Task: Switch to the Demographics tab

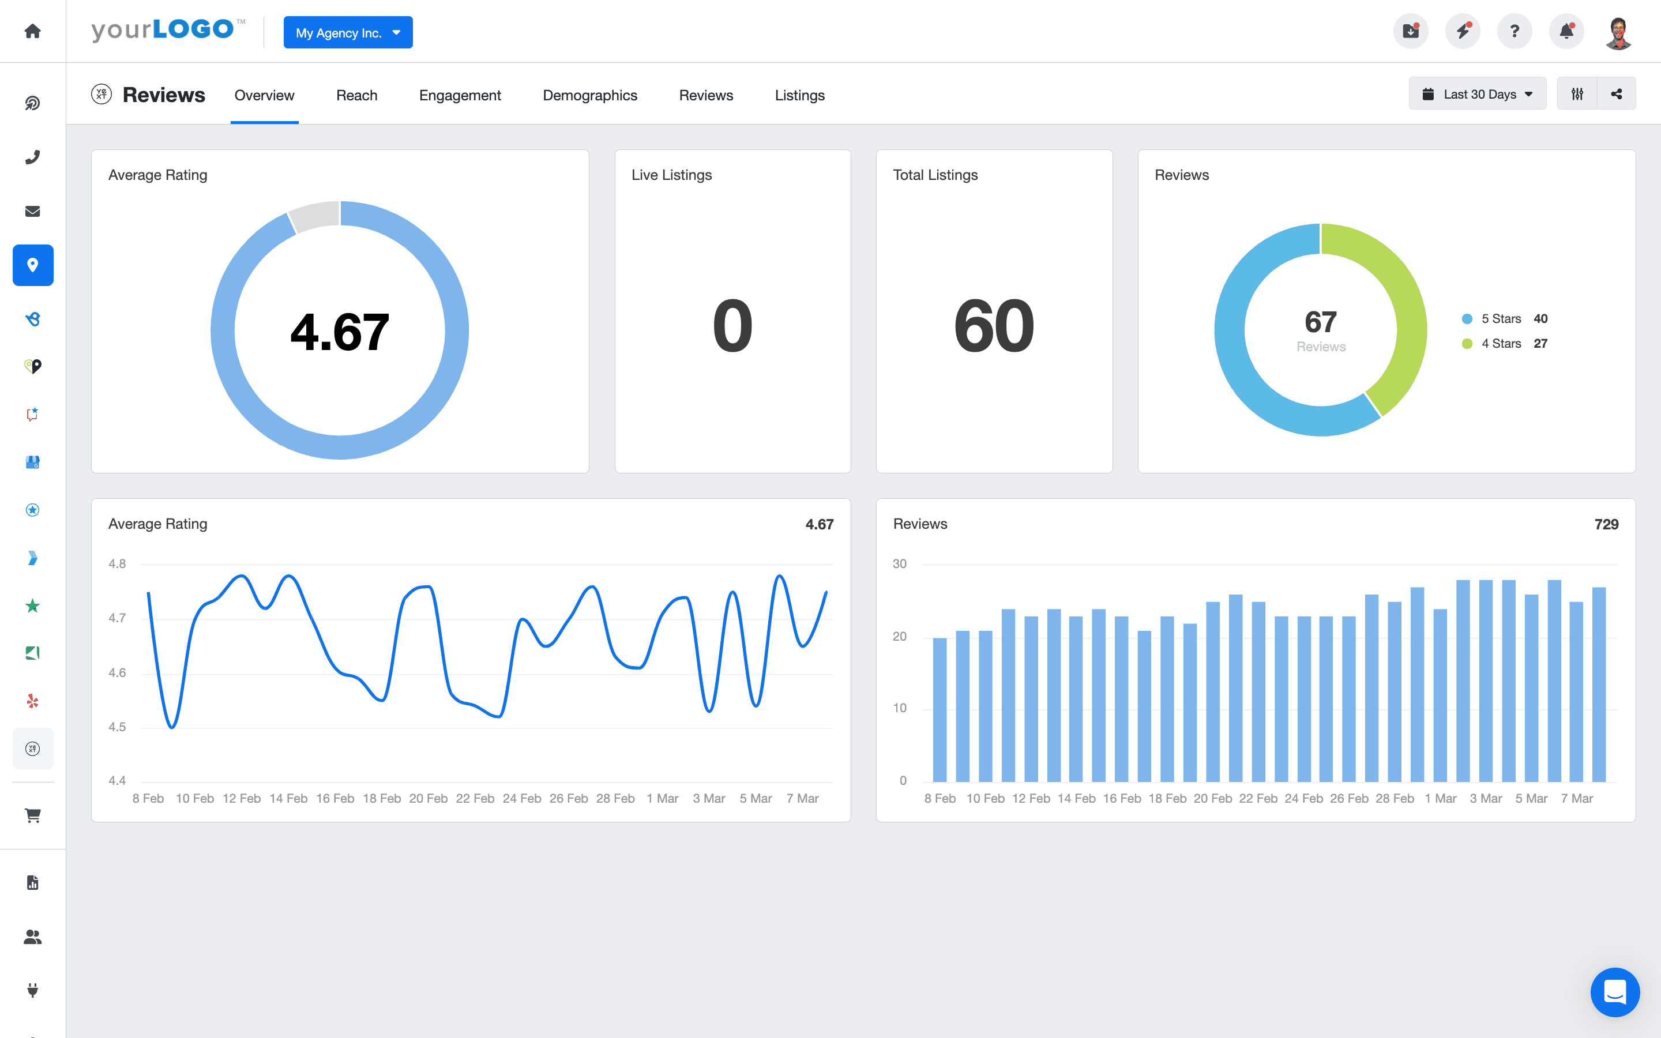Action: [x=589, y=95]
